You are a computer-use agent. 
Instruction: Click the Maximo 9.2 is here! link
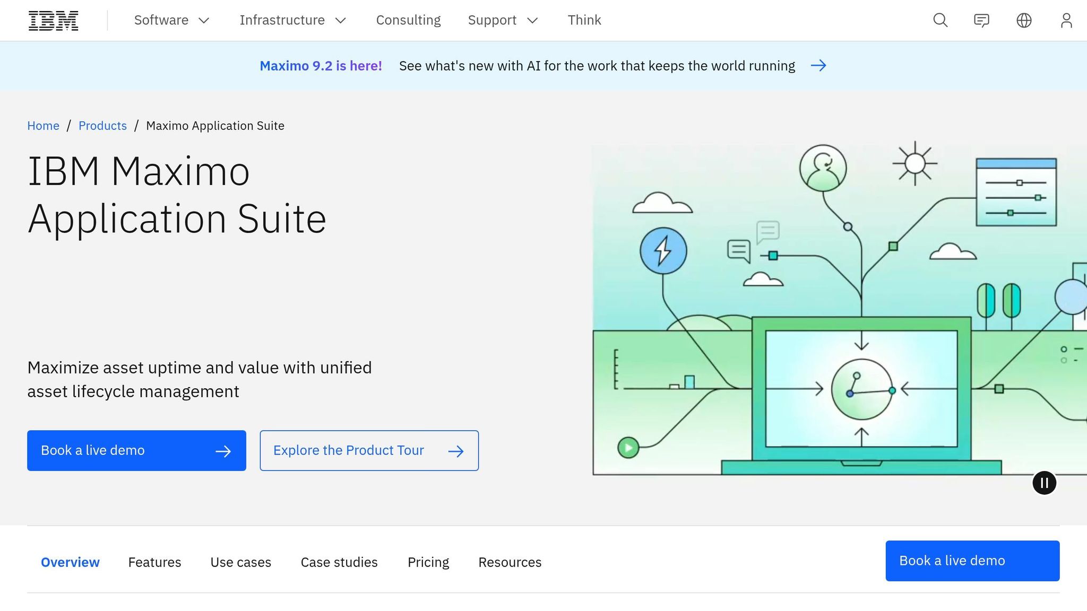[321, 66]
